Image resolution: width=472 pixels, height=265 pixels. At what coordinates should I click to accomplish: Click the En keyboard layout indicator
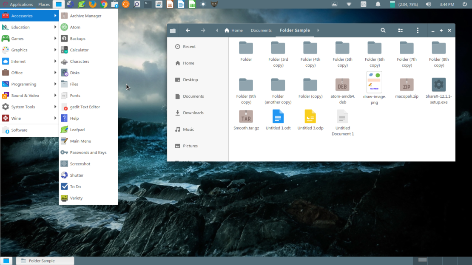tap(364, 4)
